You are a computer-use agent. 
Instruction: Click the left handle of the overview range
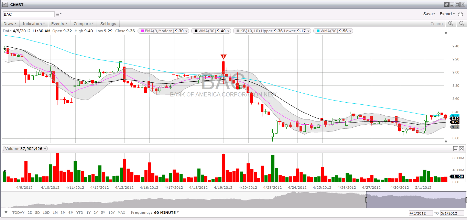coord(366,200)
